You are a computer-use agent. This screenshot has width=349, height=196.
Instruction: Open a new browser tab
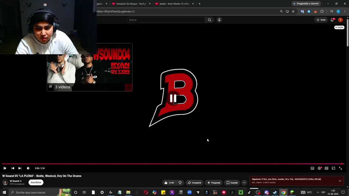(x=200, y=4)
